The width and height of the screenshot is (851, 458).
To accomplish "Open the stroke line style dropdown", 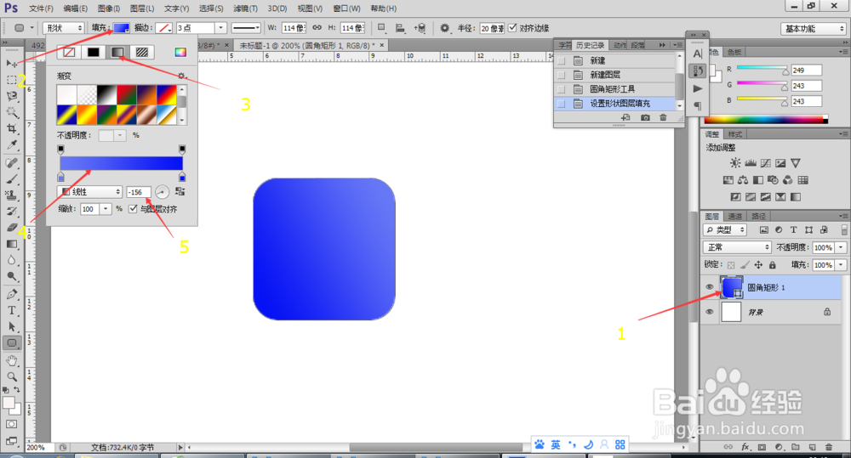I will pos(246,28).
